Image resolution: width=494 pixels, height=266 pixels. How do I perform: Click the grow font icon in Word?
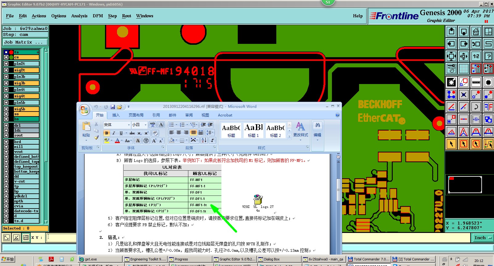154,141
